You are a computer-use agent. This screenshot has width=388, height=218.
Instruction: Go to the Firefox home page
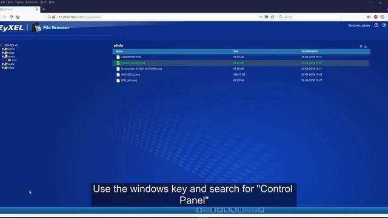(18, 17)
